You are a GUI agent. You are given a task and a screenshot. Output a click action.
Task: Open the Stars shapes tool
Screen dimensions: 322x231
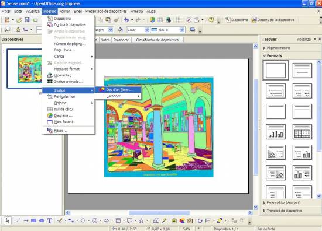tap(141, 220)
